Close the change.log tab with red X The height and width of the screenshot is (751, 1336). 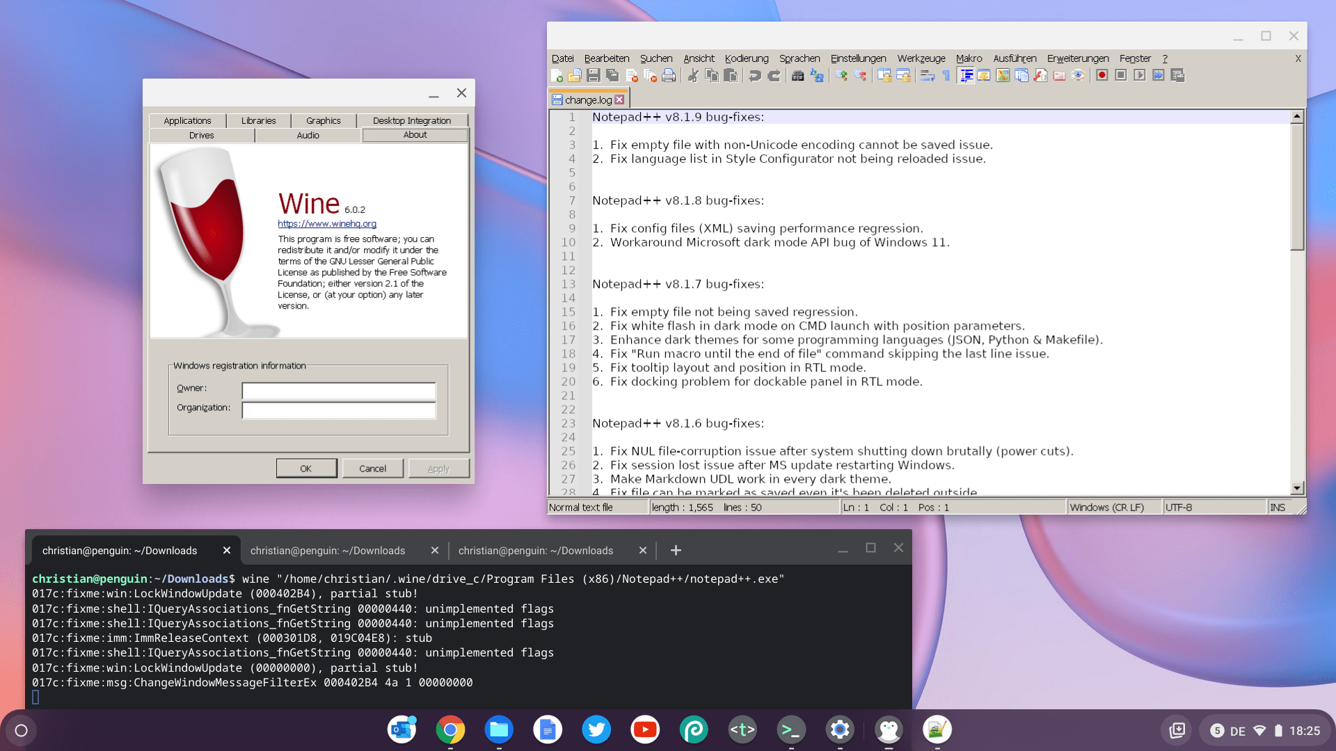tap(619, 99)
